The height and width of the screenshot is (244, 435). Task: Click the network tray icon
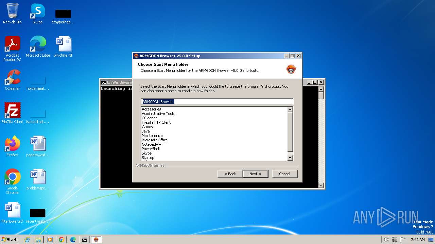tap(395, 240)
